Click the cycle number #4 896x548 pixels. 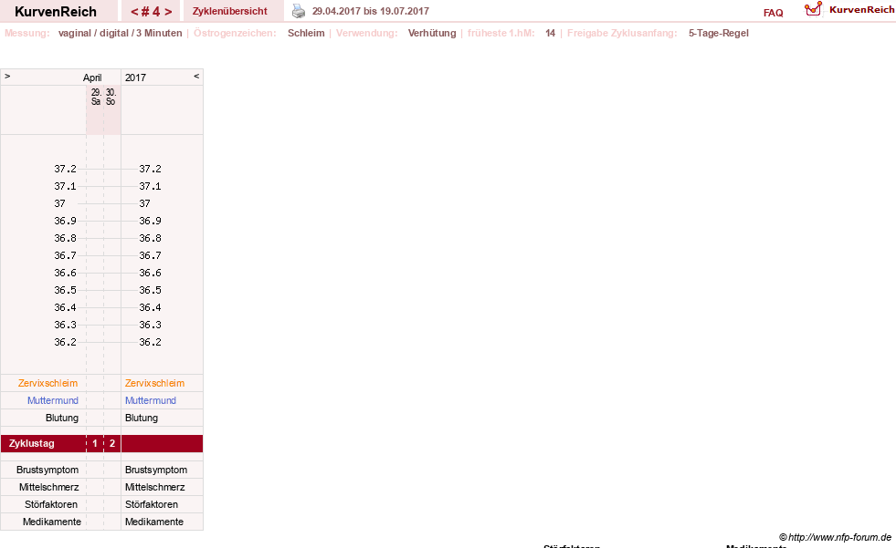(x=151, y=12)
